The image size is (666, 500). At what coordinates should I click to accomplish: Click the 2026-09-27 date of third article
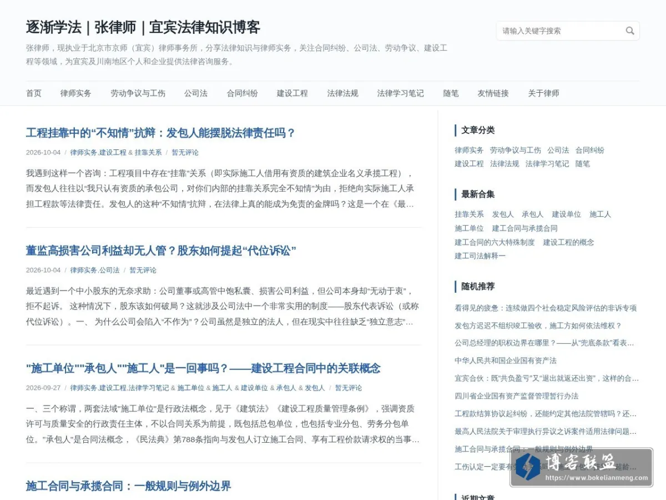43,388
